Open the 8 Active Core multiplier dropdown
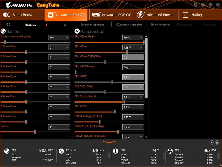 pos(59,117)
